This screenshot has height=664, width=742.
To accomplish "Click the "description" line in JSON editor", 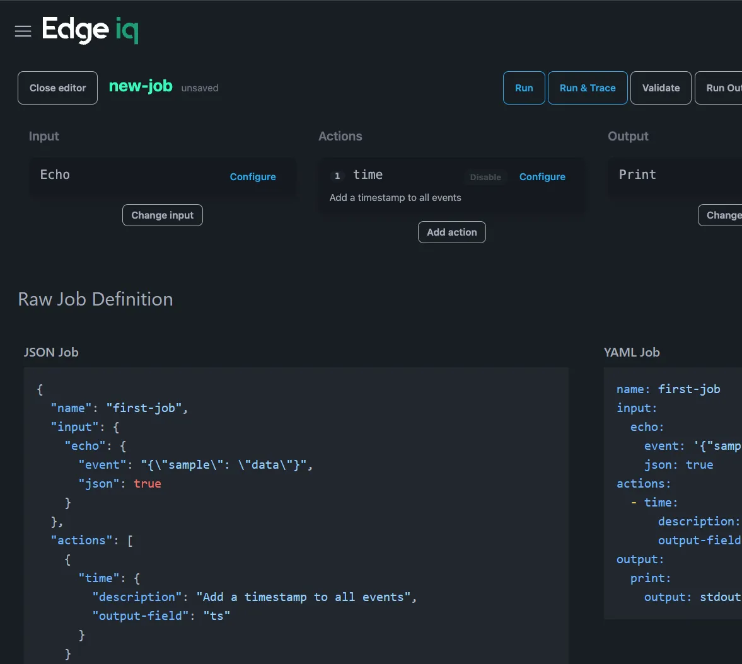I will point(255,597).
